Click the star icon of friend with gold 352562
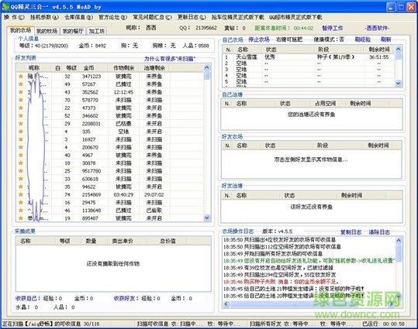418x329 pixels. pos(21,92)
